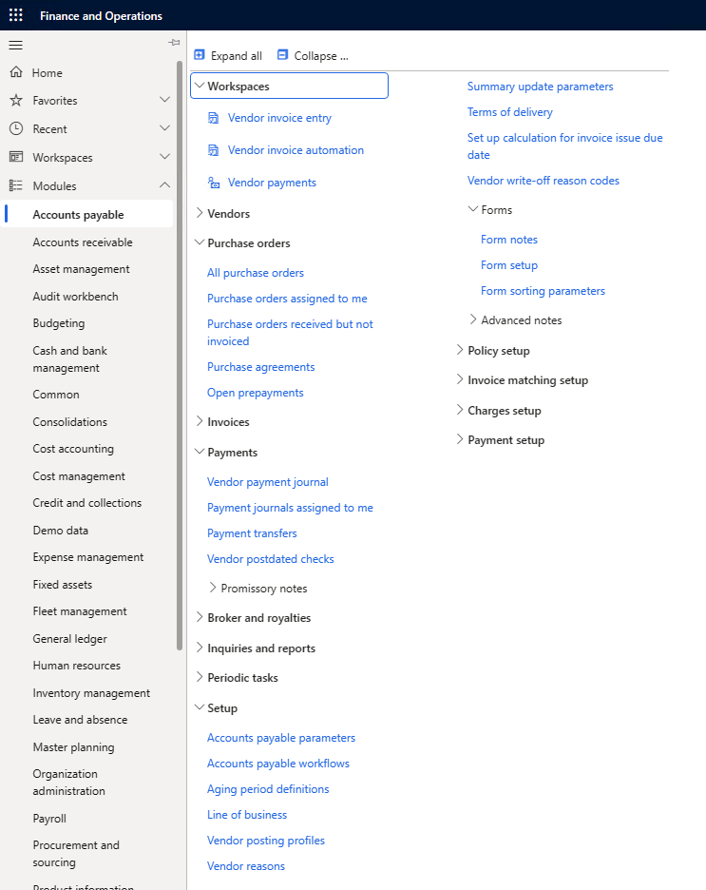Collapse the Modules section chevron
706x890 pixels.
164,185
